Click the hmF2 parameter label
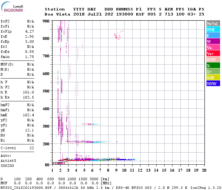Screen dimensions: 222x190 coord(5,105)
